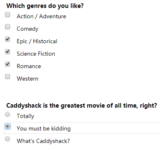Choose the 'What's Caddyshack?' radio button
The image size is (160, 150).
(x=8, y=139)
